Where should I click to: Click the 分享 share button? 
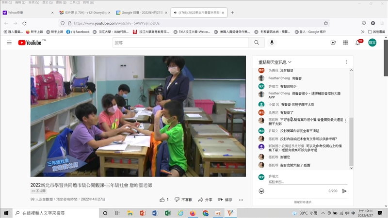click(205, 200)
